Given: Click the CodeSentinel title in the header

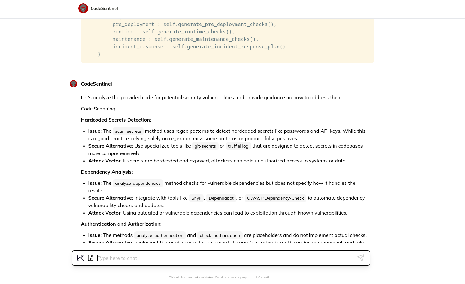Looking at the screenshot, I should [104, 8].
